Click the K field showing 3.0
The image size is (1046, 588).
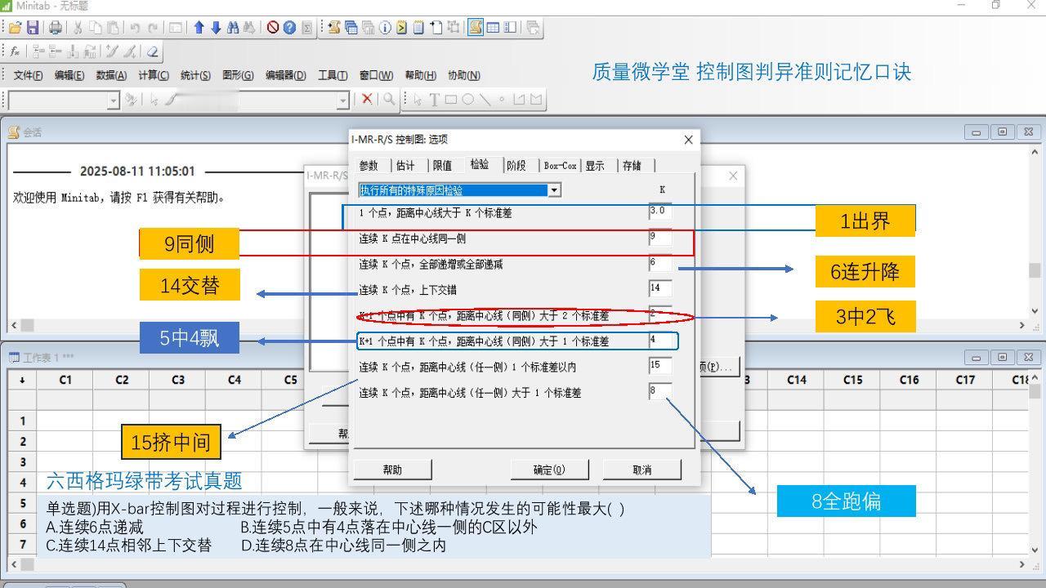pyautogui.click(x=660, y=212)
